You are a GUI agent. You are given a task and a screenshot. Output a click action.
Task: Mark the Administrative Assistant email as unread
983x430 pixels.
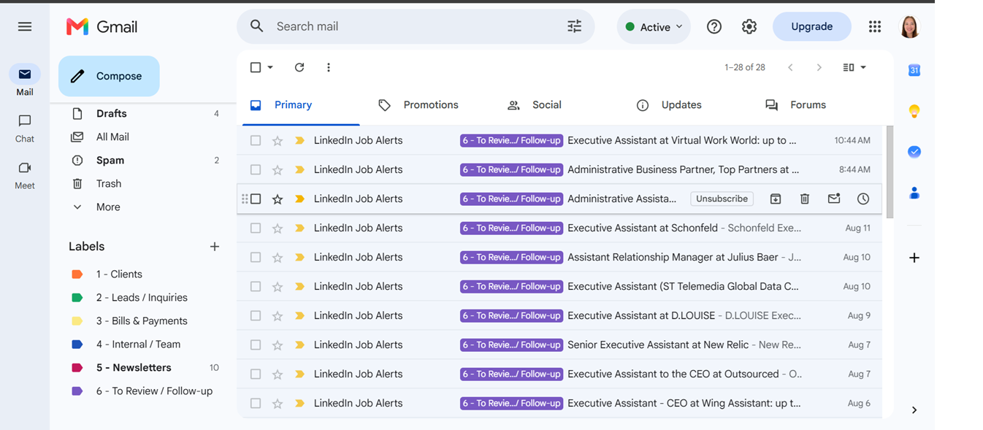click(x=834, y=199)
